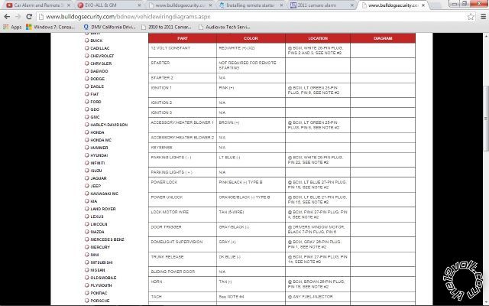Open a new tab button
Screen dimensions: 489x306
pyautogui.click(x=437, y=5)
